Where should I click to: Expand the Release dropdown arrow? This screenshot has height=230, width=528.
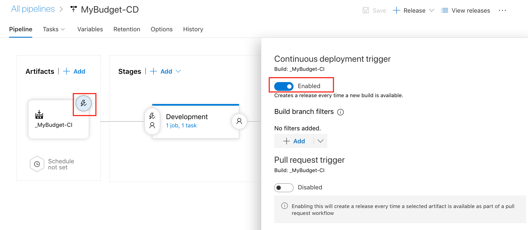click(x=432, y=10)
